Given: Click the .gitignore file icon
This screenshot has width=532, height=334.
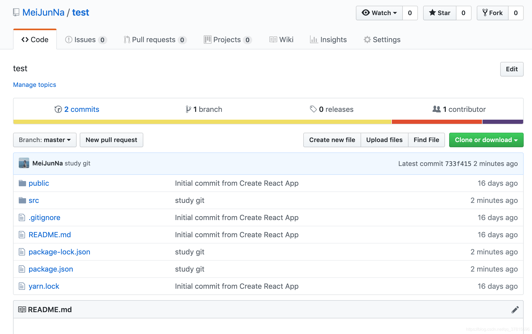Looking at the screenshot, I should 22,217.
